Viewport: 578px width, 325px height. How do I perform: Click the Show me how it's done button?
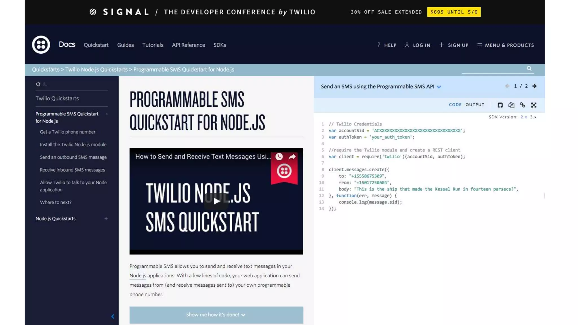tap(216, 315)
